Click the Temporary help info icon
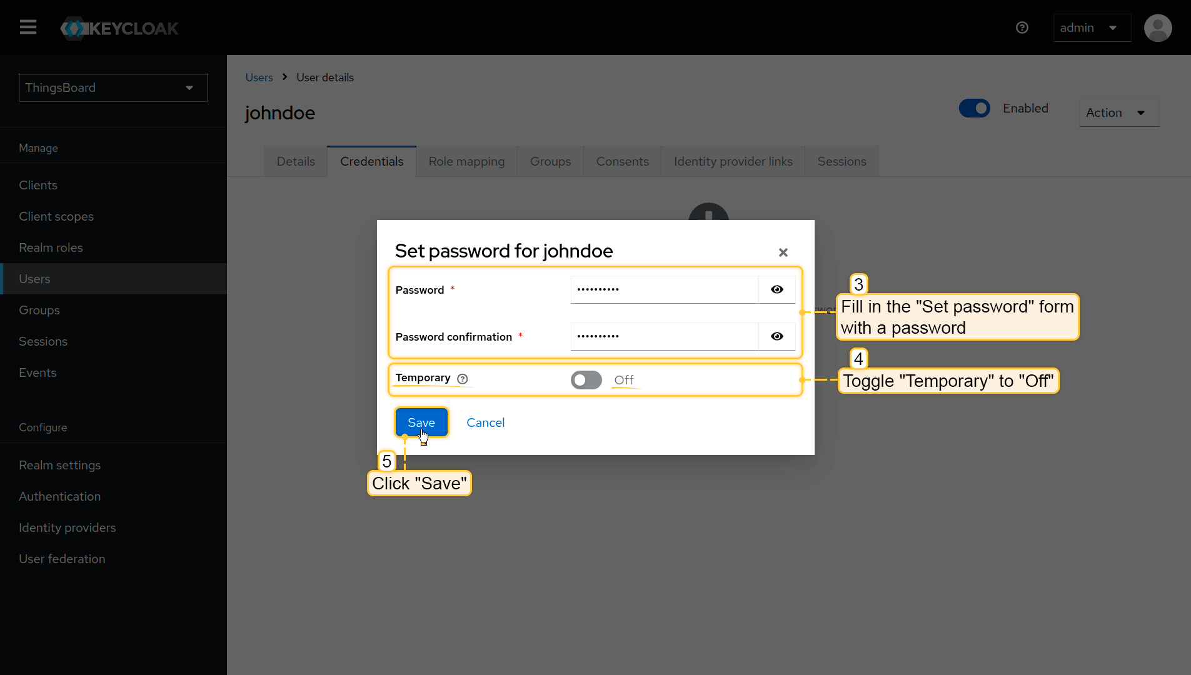Viewport: 1191px width, 675px height. click(x=463, y=379)
